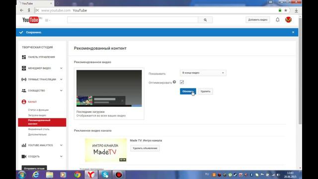Open Статус и функции sub-item
Image resolution: width=318 pixels, height=179 pixels.
point(38,110)
